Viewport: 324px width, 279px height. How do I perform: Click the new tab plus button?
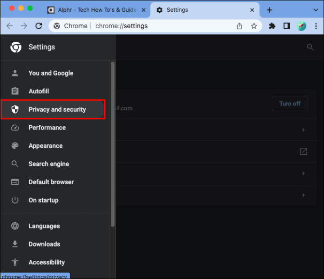(269, 10)
